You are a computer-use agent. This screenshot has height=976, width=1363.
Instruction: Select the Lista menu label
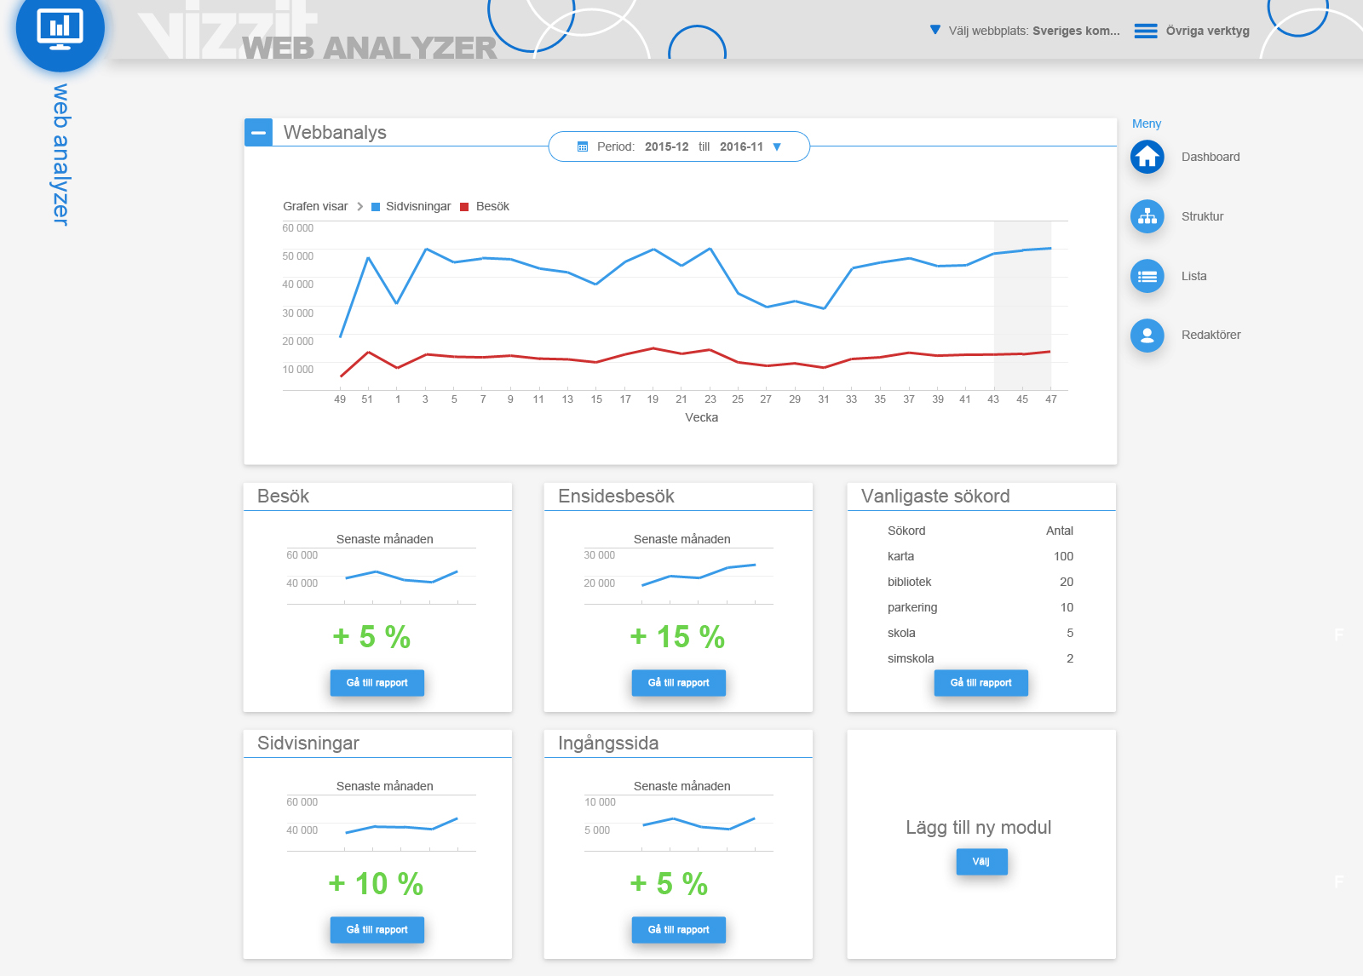tap(1193, 276)
